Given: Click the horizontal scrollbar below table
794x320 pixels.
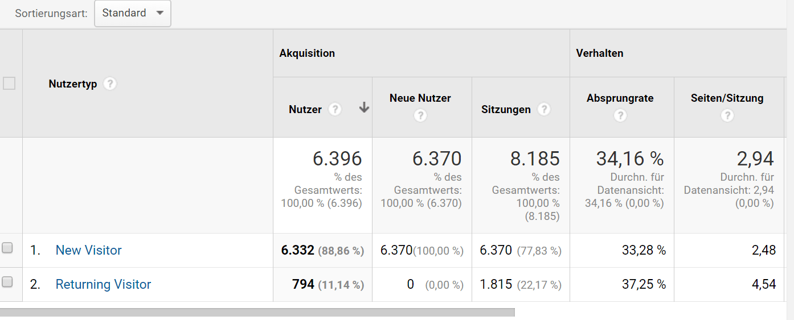Looking at the screenshot, I should click(x=256, y=312).
